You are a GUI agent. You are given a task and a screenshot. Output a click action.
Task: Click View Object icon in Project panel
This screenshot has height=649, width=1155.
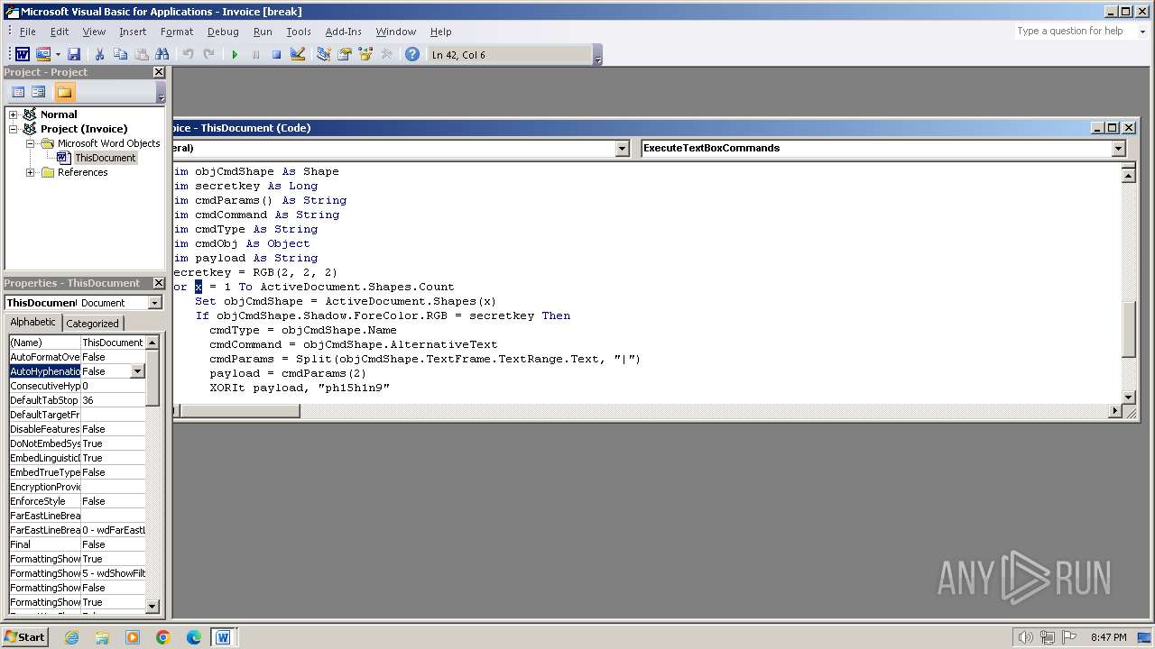[x=39, y=92]
